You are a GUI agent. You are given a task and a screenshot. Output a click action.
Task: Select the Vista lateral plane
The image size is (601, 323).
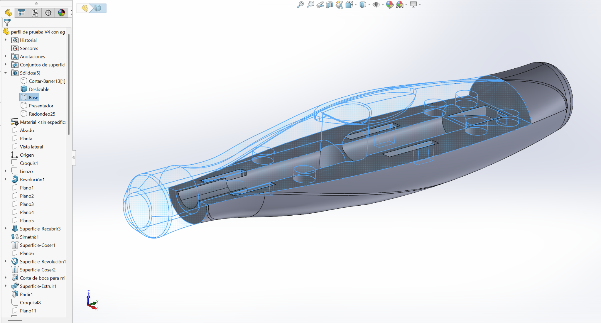(x=31, y=147)
